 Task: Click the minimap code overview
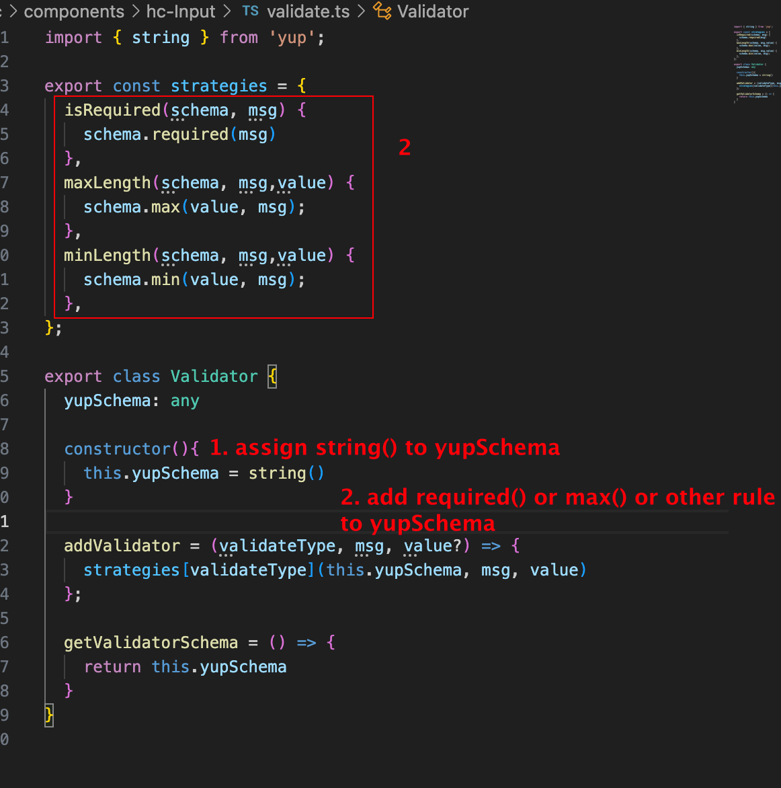756,64
